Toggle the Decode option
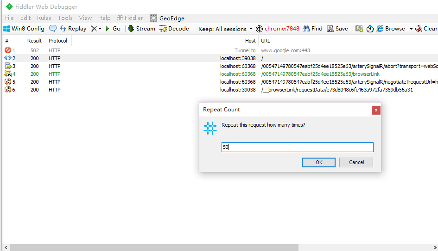Screen dimensions: 438x251 pos(174,29)
